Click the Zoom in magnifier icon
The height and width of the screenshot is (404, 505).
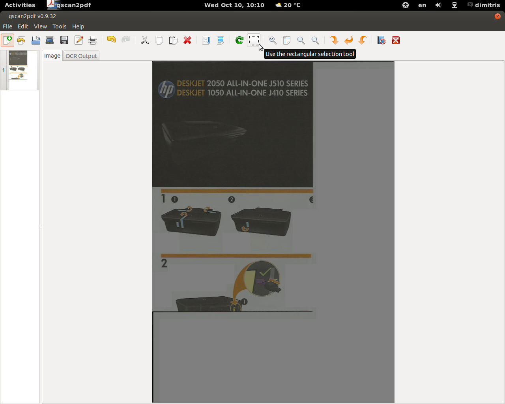click(x=301, y=40)
